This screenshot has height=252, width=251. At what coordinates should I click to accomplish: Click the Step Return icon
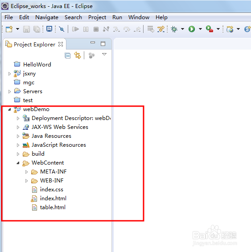[137, 29]
